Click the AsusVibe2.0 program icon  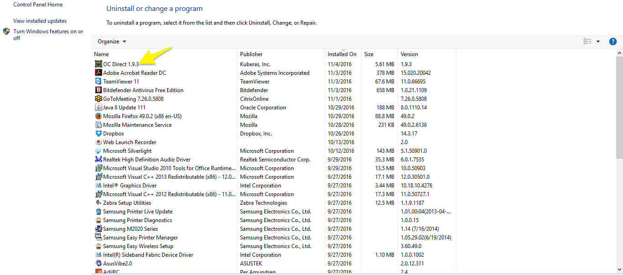click(x=99, y=264)
